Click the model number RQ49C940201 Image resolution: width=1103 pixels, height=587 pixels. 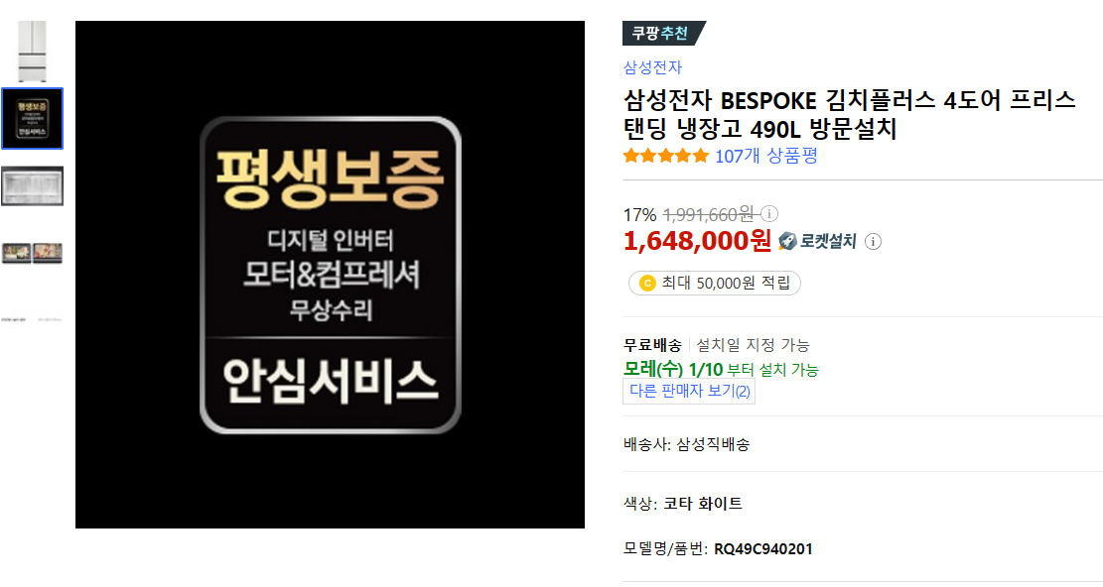[763, 549]
